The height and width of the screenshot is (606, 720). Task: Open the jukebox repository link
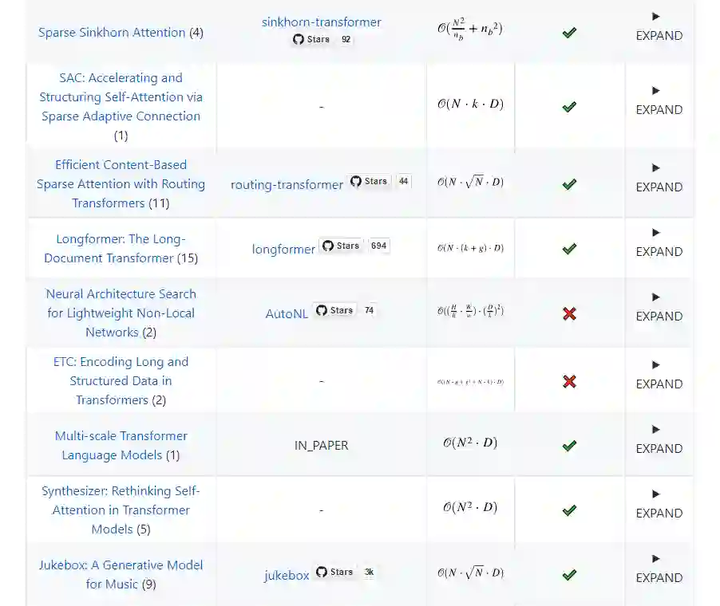coord(287,575)
